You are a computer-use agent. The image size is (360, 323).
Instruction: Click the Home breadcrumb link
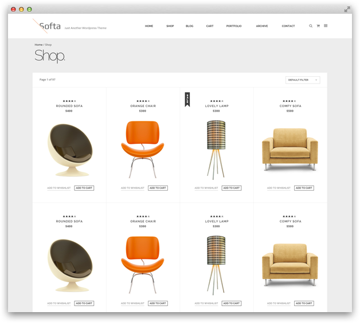[x=38, y=45]
